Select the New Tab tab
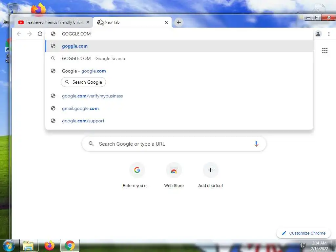336x252 pixels. 132,22
